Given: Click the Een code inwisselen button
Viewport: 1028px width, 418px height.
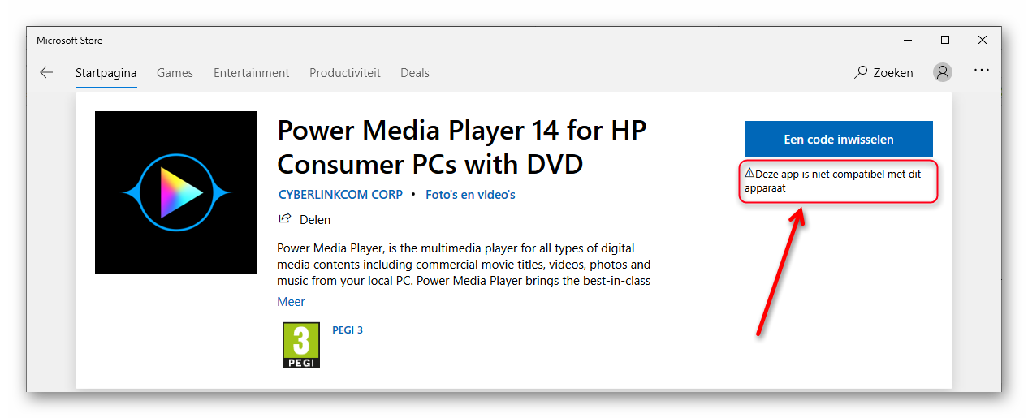Looking at the screenshot, I should 838,139.
